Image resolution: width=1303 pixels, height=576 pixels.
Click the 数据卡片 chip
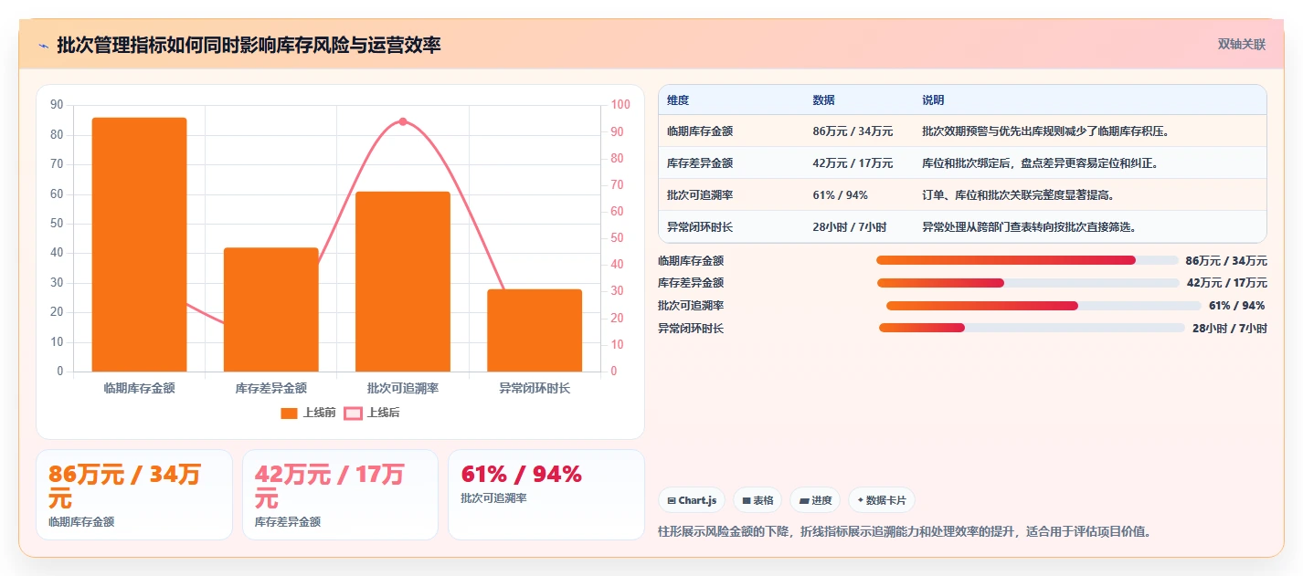(882, 500)
